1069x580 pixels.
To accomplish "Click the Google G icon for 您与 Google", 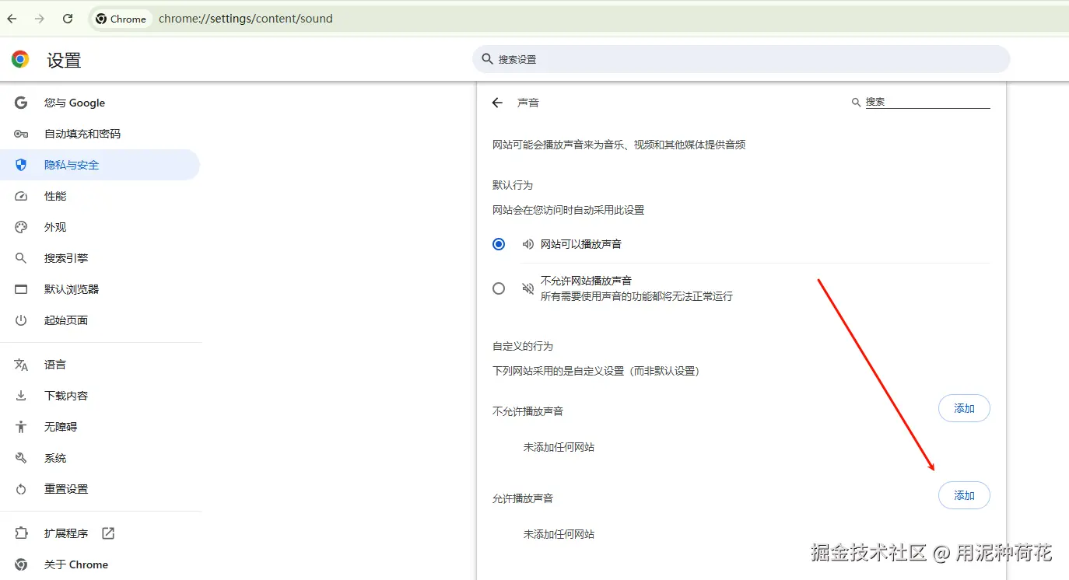I will pyautogui.click(x=21, y=103).
